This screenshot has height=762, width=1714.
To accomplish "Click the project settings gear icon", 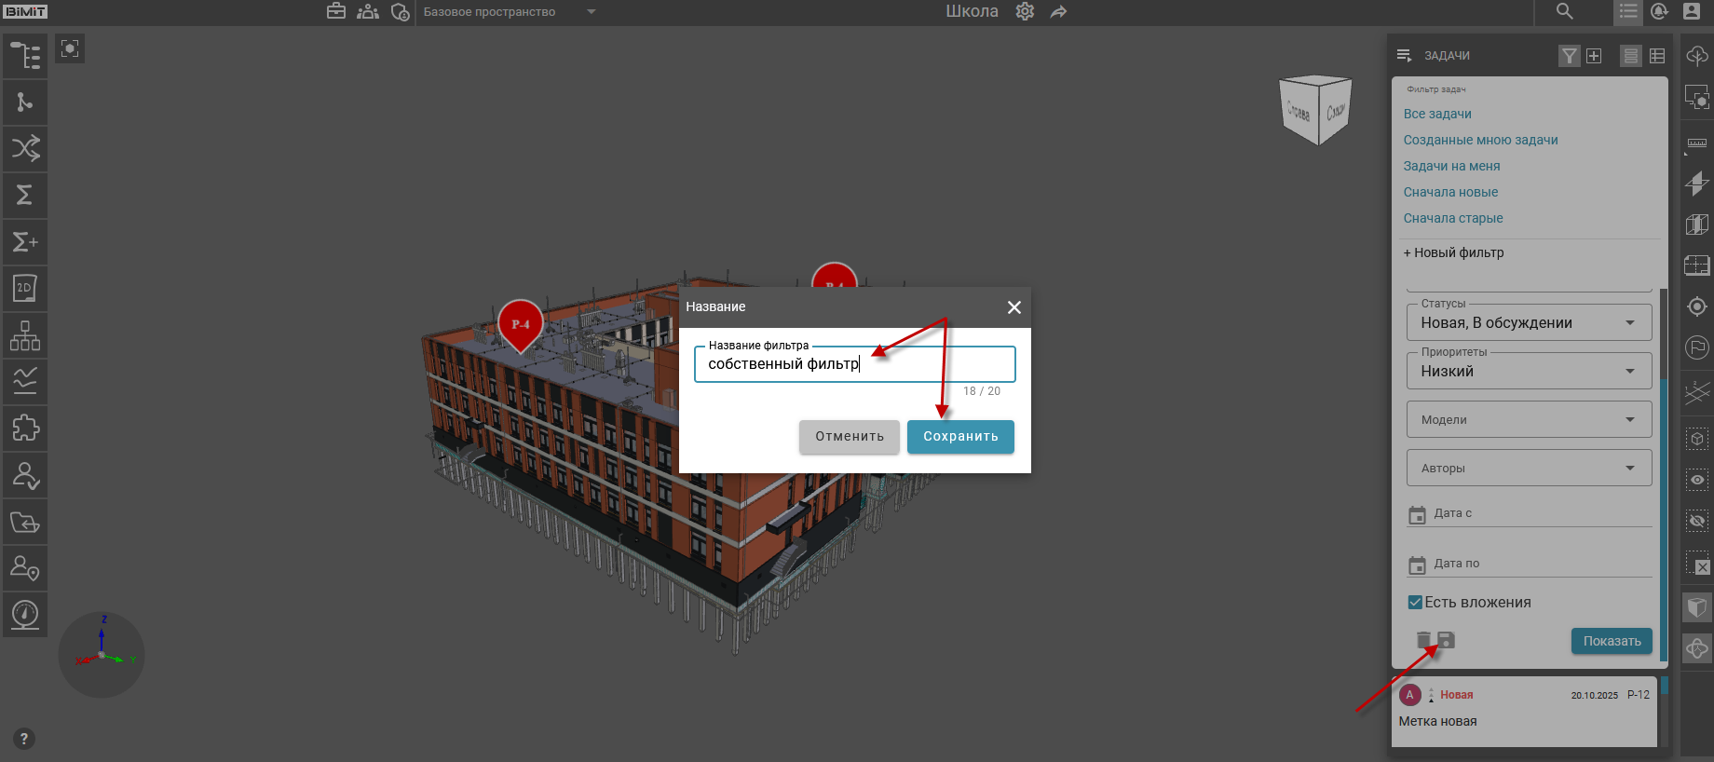I will 1025,12.
